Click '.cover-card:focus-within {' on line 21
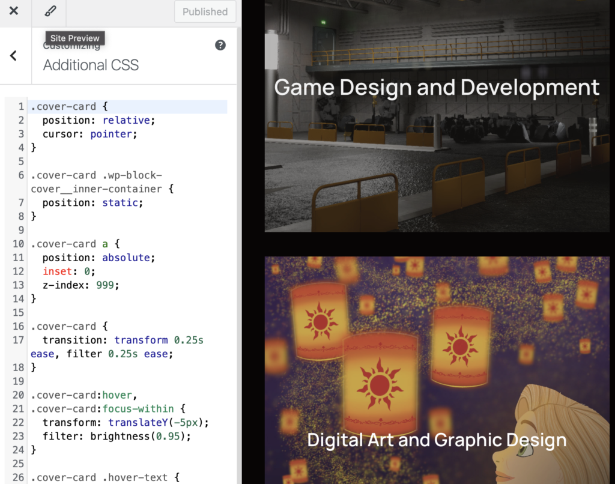This screenshot has width=615, height=484. [x=108, y=409]
